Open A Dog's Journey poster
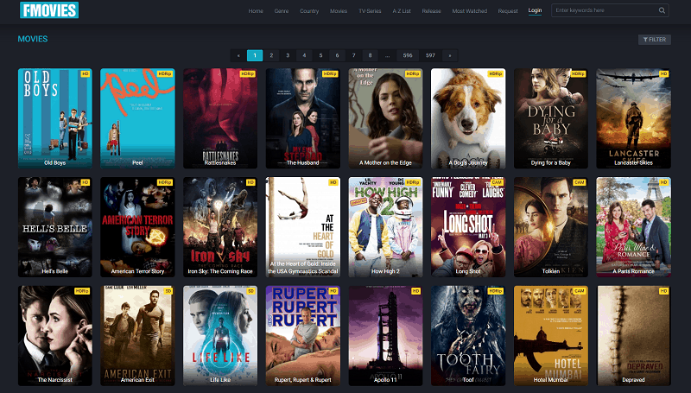 pos(467,118)
